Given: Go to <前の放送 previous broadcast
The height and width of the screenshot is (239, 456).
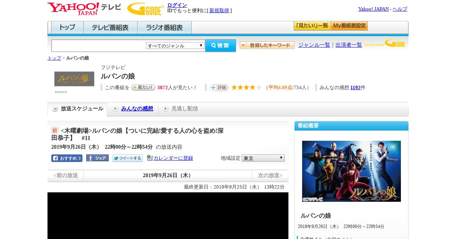Looking at the screenshot, I should pyautogui.click(x=66, y=175).
